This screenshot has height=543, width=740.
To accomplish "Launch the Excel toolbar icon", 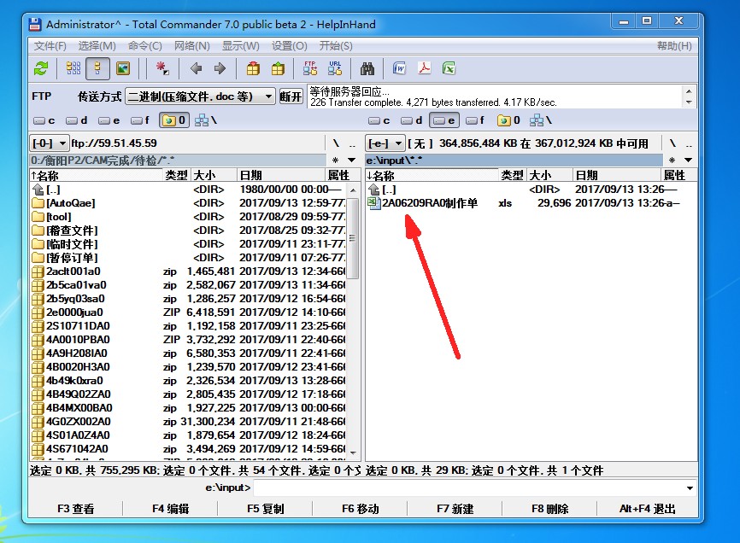I will click(x=449, y=69).
